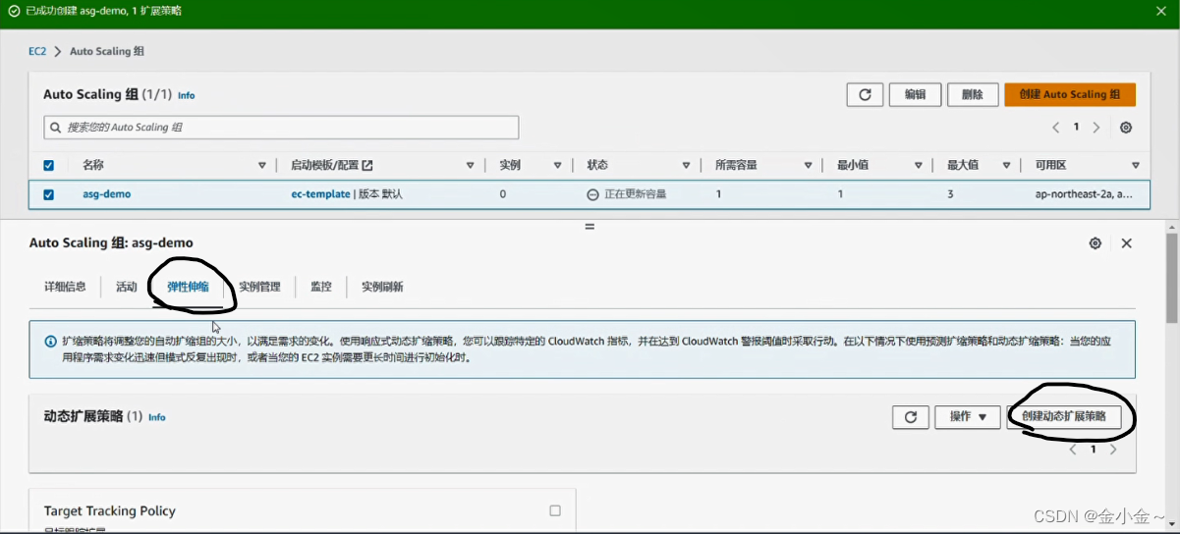
Task: Click external link icon in 启动模板/配置 header
Action: coord(367,165)
